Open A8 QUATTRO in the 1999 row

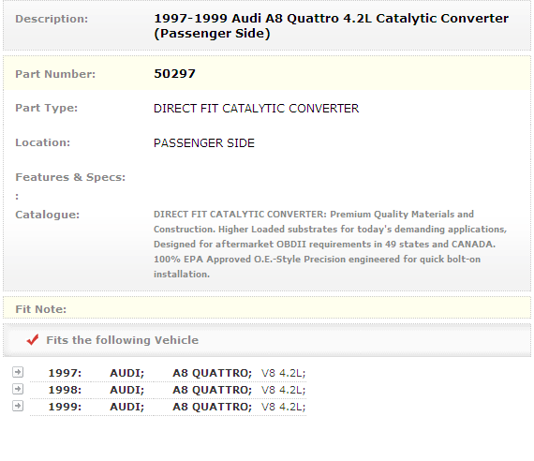212,407
